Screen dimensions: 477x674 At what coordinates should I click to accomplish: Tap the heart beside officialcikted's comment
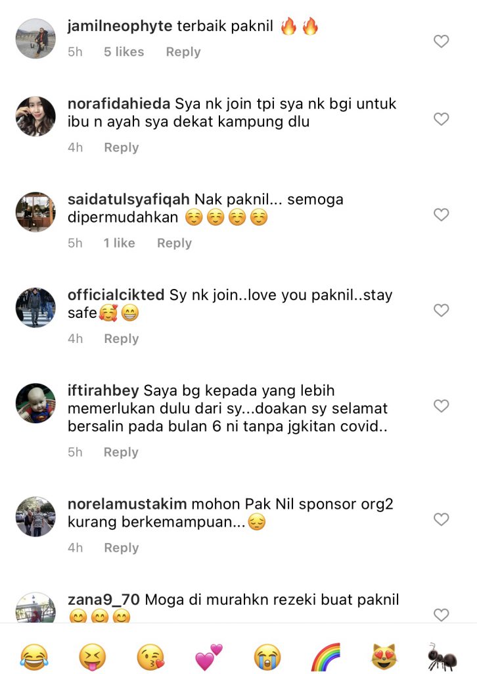point(441,310)
